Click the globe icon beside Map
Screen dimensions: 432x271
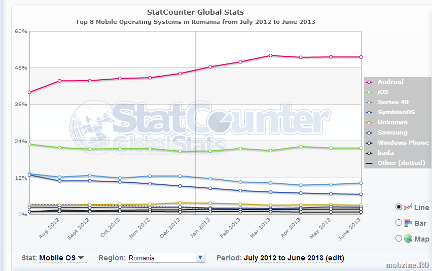click(408, 239)
